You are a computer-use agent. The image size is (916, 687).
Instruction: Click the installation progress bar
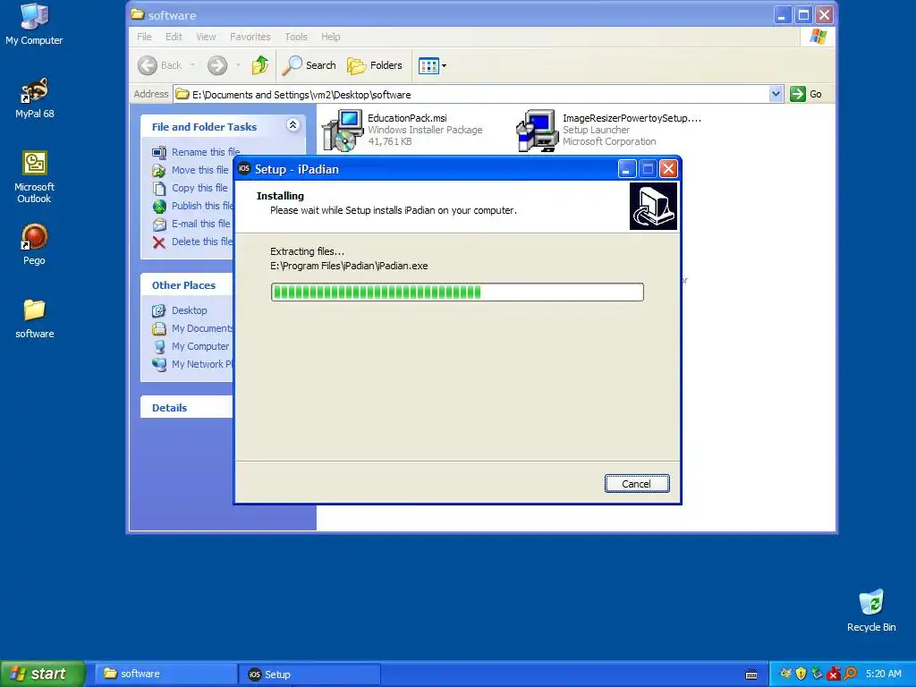tap(457, 293)
